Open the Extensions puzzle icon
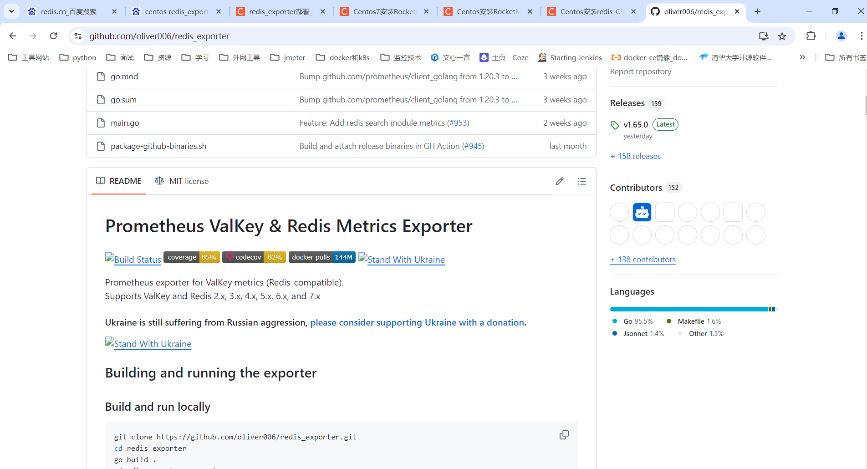 point(811,36)
